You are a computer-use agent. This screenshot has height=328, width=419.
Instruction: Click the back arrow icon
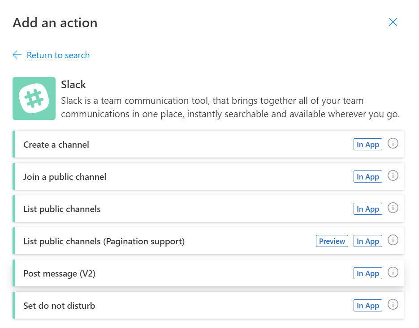[x=17, y=55]
